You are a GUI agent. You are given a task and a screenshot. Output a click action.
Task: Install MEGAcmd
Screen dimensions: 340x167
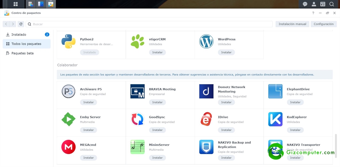tap(88, 158)
